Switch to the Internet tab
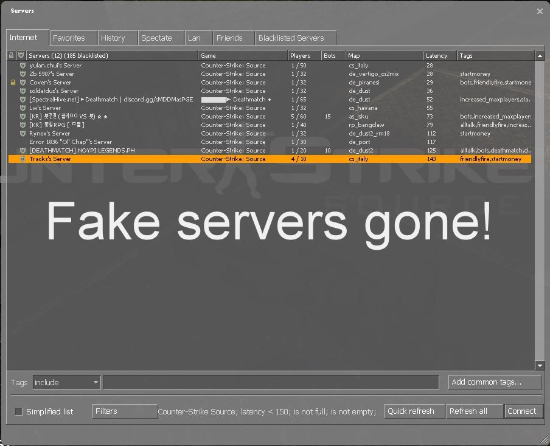 click(27, 38)
